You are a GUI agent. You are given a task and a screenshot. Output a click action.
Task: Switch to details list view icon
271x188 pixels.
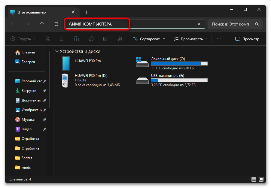click(254, 179)
